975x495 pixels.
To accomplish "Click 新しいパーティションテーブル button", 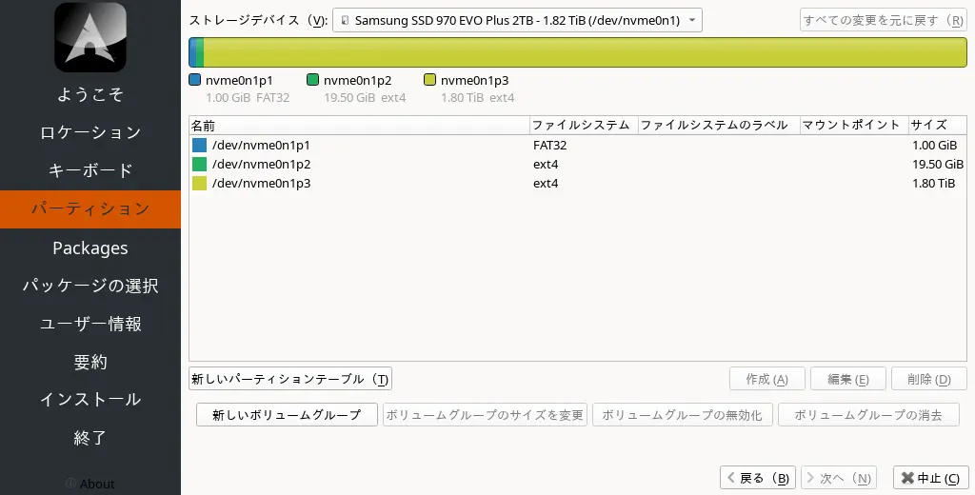I will 290,379.
